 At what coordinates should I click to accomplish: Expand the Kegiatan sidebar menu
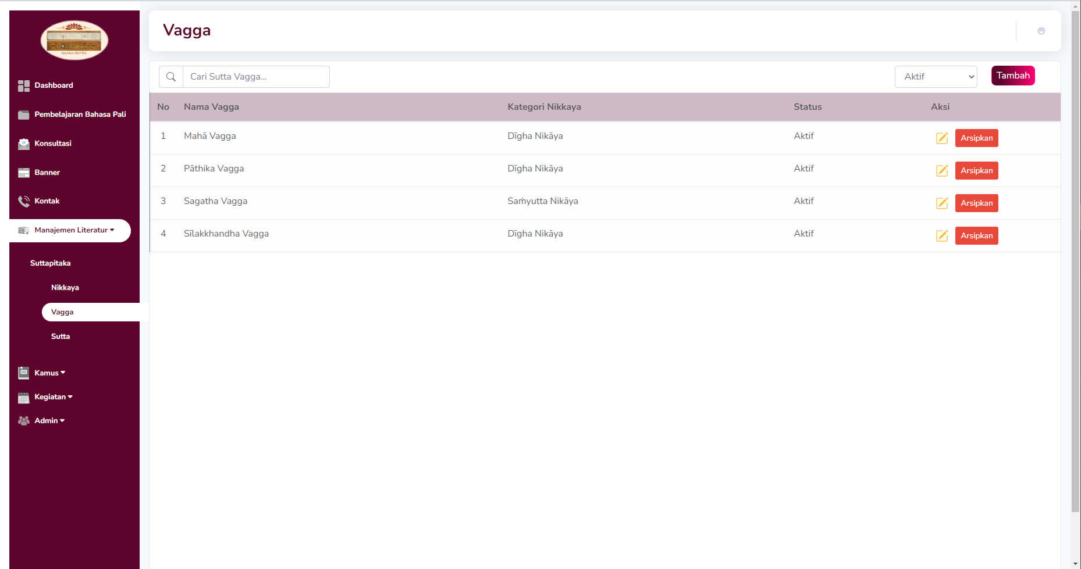[53, 397]
